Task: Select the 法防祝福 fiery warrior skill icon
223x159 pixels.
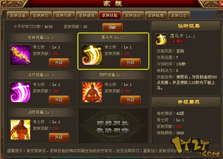Action: [20, 130]
